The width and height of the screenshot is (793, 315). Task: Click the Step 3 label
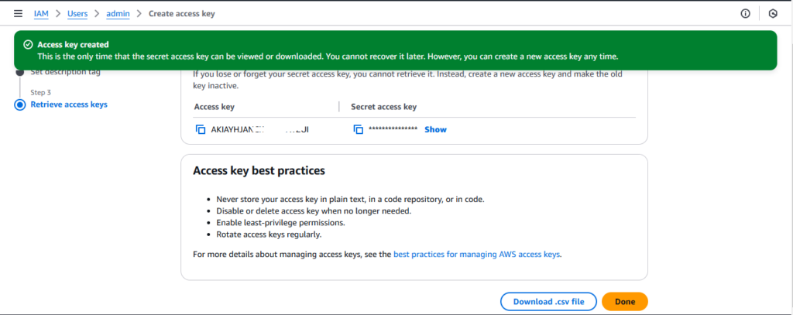click(40, 93)
